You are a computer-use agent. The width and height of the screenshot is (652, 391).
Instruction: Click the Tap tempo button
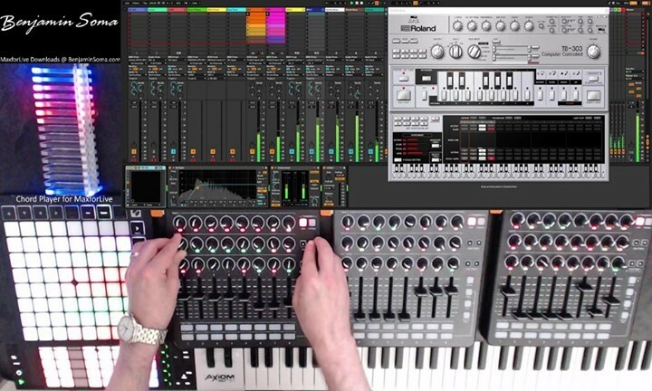point(145,3)
